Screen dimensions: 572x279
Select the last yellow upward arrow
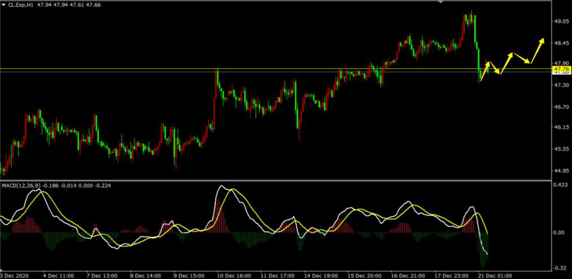coord(537,51)
